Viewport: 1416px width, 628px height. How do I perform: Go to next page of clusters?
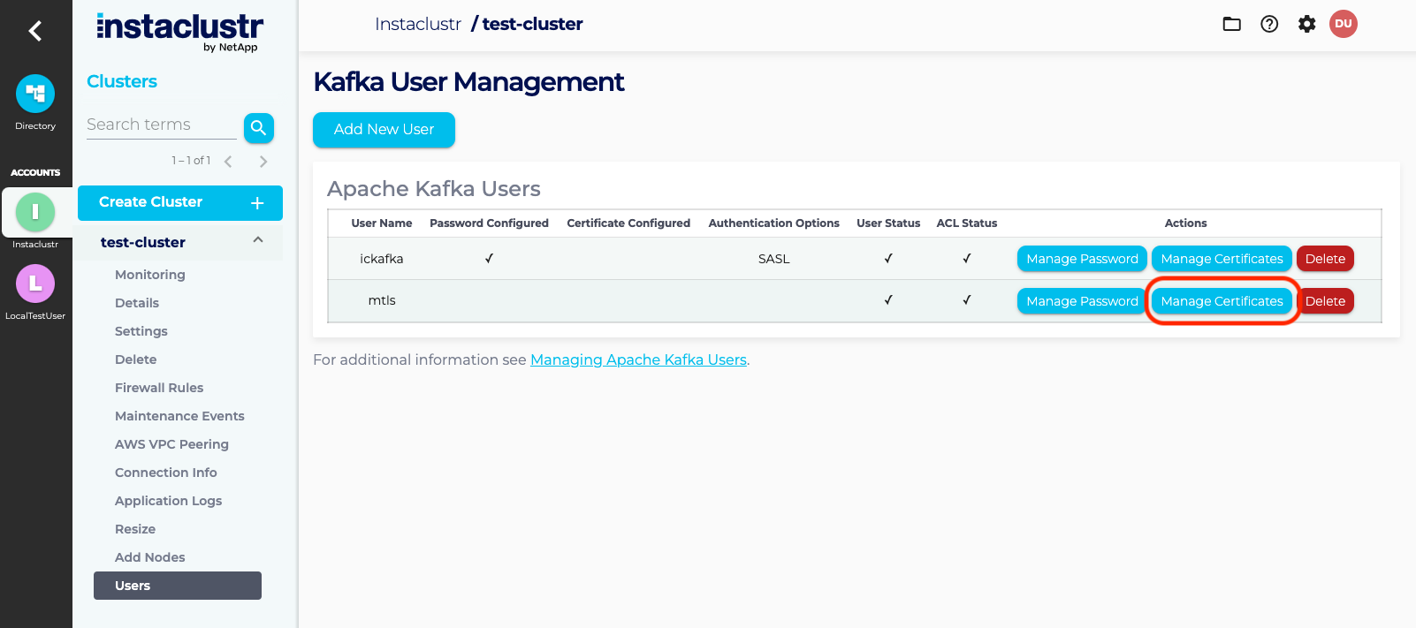(x=263, y=162)
